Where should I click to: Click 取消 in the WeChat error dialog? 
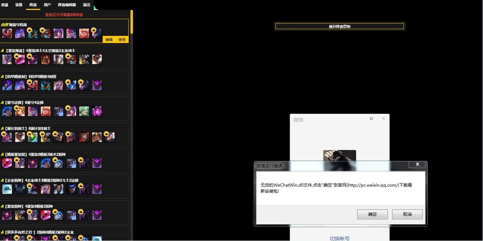[x=407, y=214]
